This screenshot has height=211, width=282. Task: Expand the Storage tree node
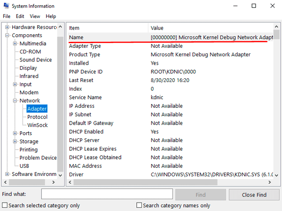15,142
